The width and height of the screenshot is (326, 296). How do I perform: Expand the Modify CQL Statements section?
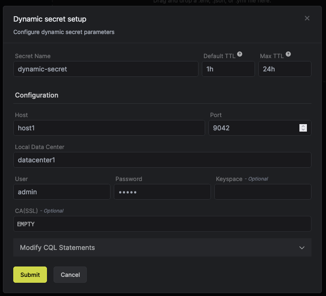[162, 247]
